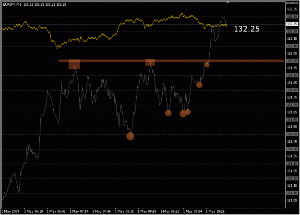The height and width of the screenshot is (215, 300).
Task: Click the 131.15 price axis label
Action: [292, 186]
